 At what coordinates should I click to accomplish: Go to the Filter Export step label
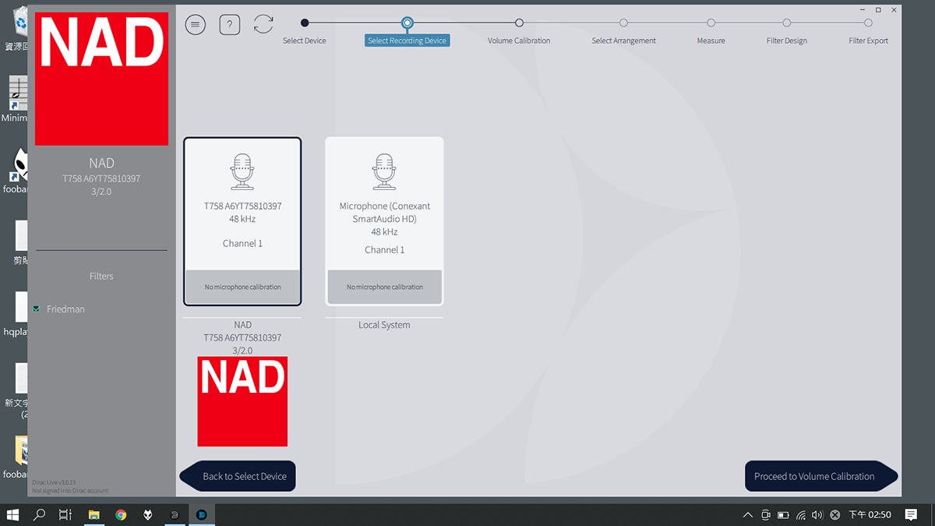pyautogui.click(x=868, y=41)
